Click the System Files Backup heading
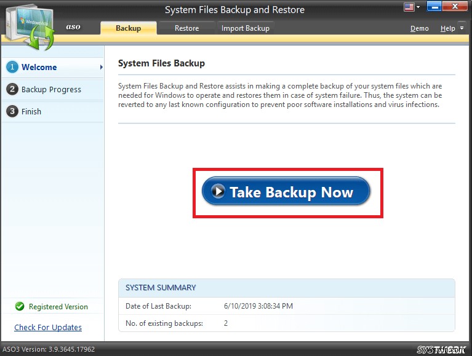Viewport: 472px width, 356px height. point(161,63)
